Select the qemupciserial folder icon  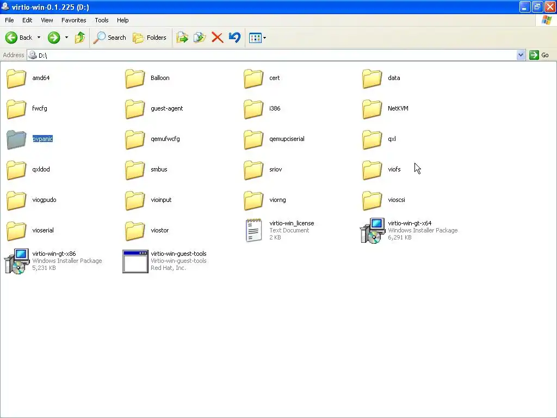(253, 139)
